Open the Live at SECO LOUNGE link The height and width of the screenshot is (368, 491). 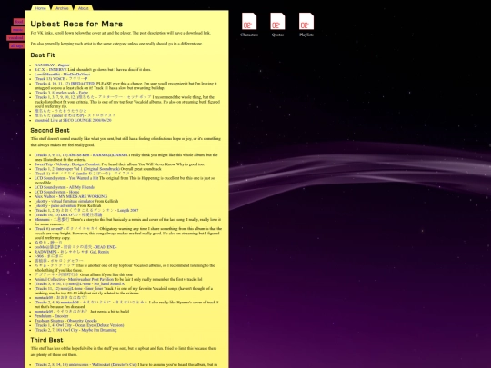(x=73, y=120)
